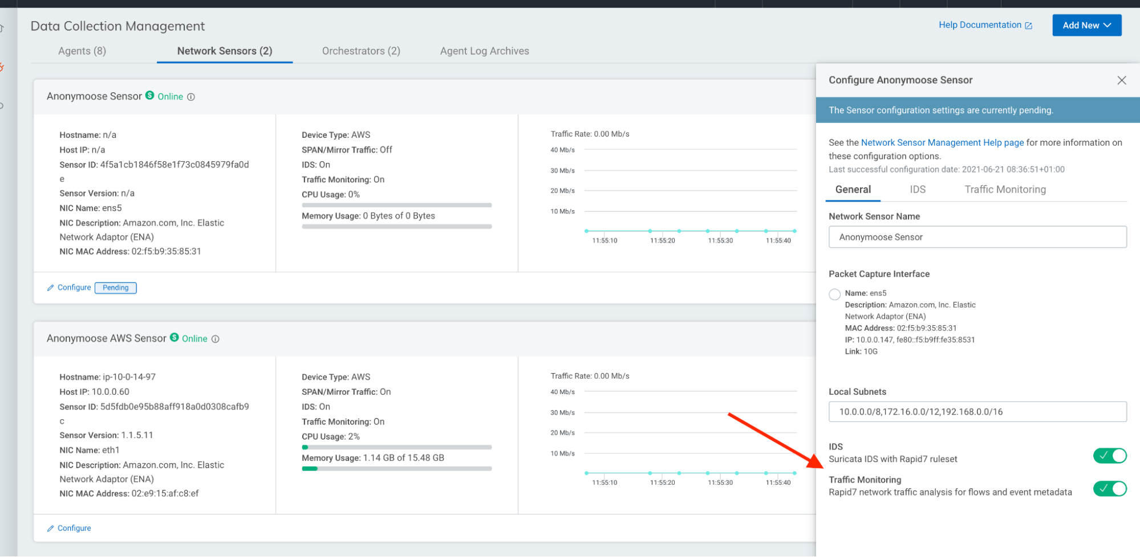The width and height of the screenshot is (1140, 557).
Task: Open the Network Sensor Management Help page link
Action: pyautogui.click(x=942, y=143)
